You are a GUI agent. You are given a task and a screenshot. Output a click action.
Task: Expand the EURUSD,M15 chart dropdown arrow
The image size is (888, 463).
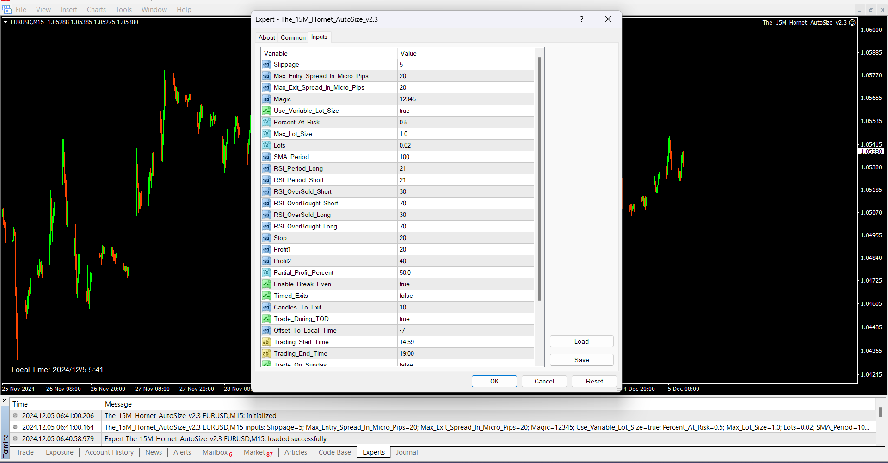6,22
